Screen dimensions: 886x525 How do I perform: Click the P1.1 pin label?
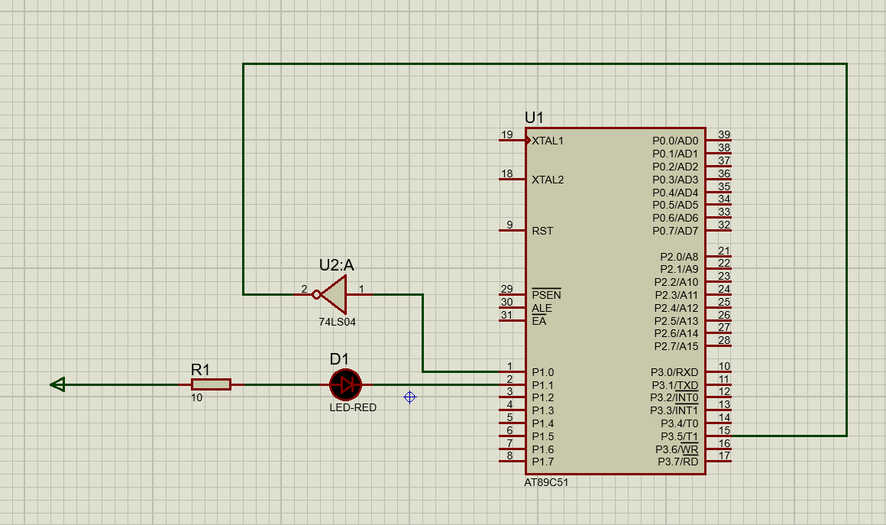click(542, 385)
